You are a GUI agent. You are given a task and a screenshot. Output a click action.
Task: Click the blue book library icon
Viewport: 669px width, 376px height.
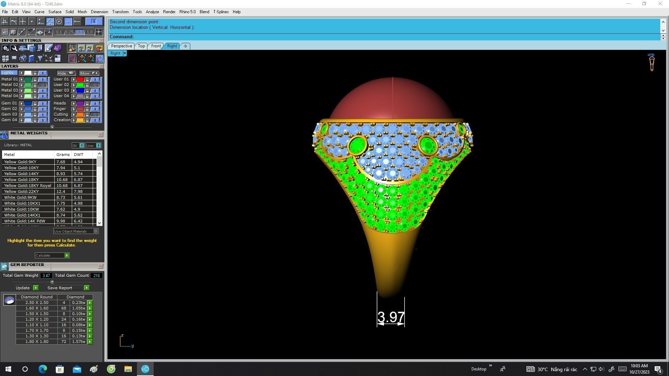(x=31, y=58)
